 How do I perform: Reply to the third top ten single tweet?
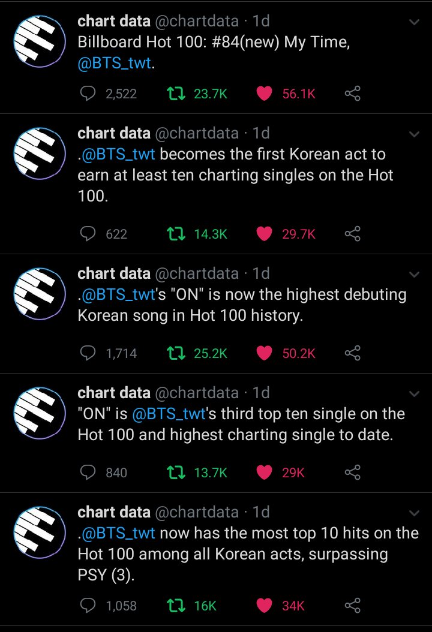click(88, 473)
